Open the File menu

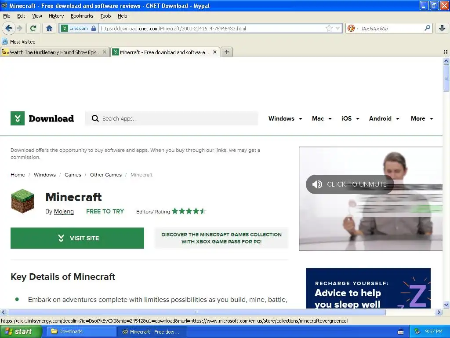7,16
